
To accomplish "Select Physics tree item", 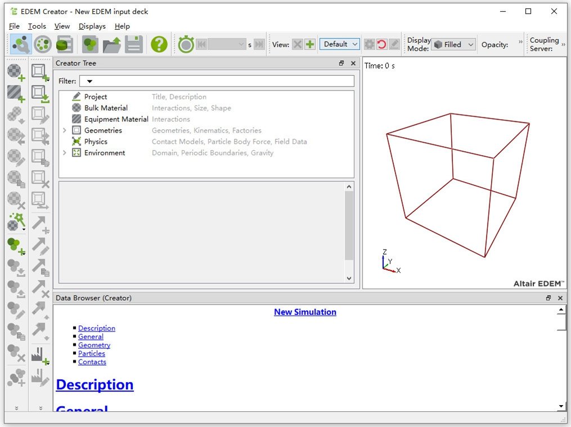I will point(96,142).
